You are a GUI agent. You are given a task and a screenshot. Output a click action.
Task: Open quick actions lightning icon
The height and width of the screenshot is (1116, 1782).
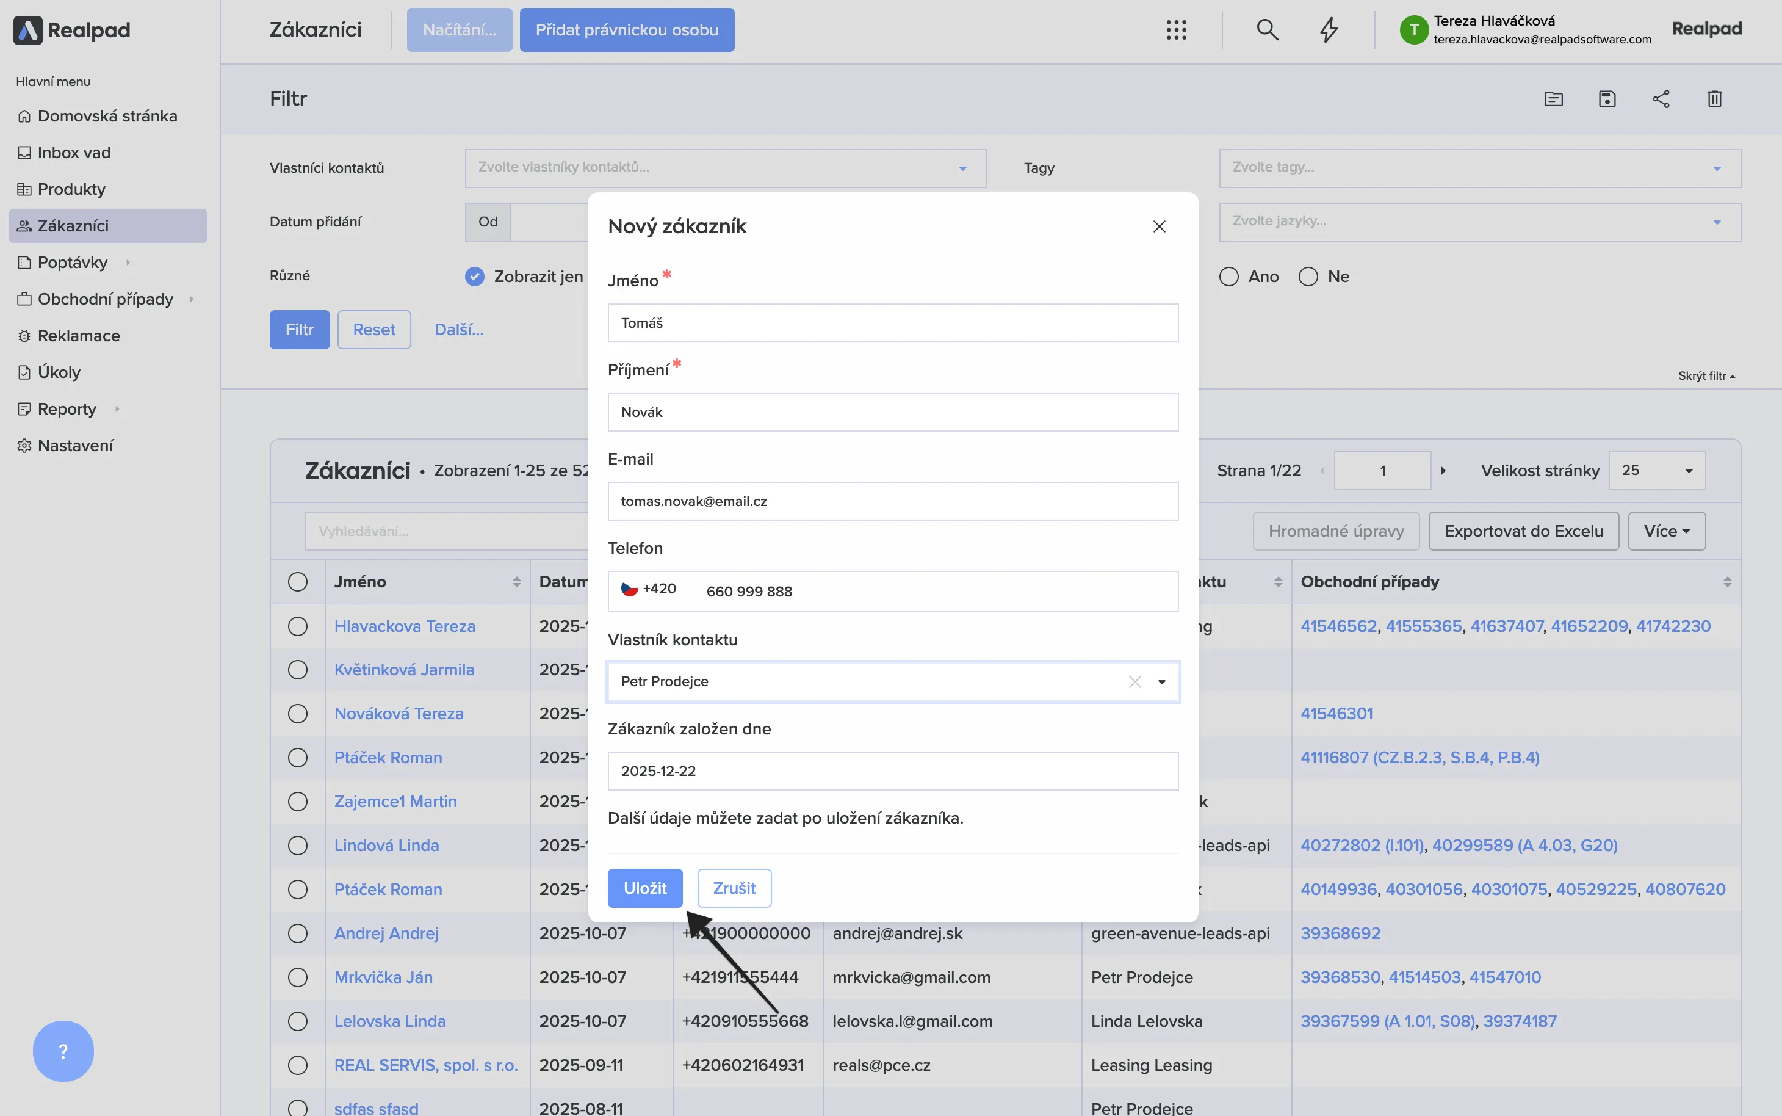[x=1329, y=31]
